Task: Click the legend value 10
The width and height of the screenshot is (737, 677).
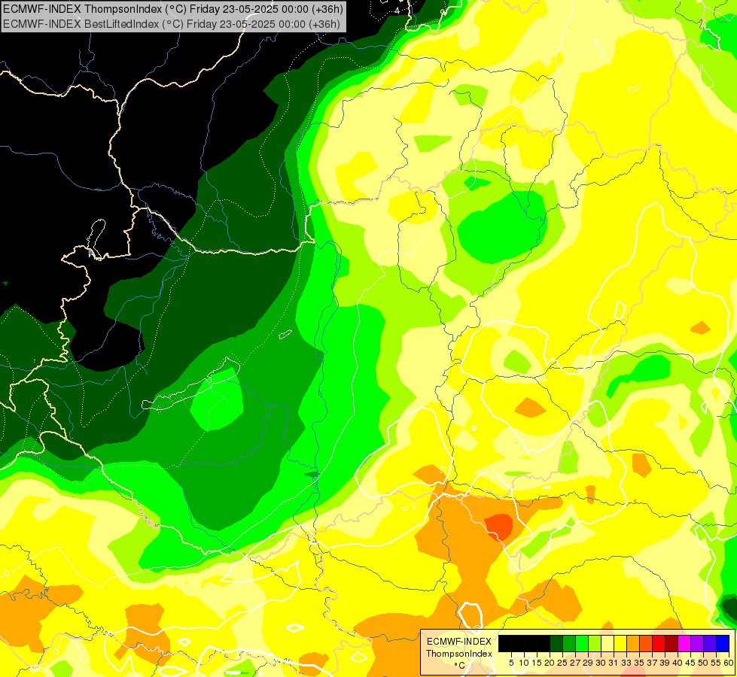Action: click(524, 663)
